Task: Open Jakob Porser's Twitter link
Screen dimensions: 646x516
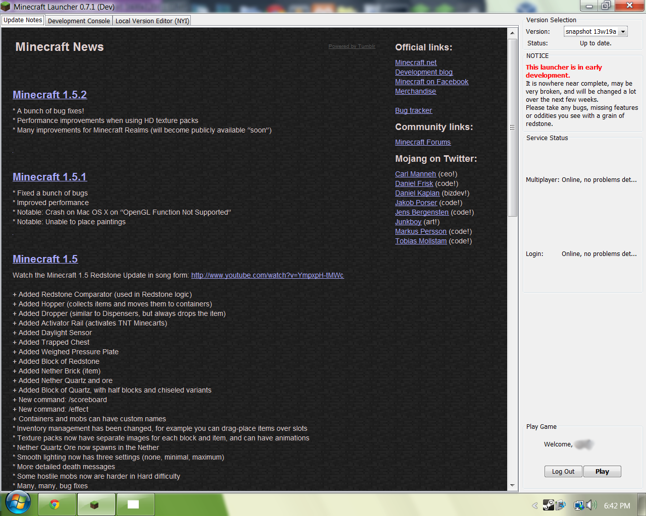Action: (416, 203)
